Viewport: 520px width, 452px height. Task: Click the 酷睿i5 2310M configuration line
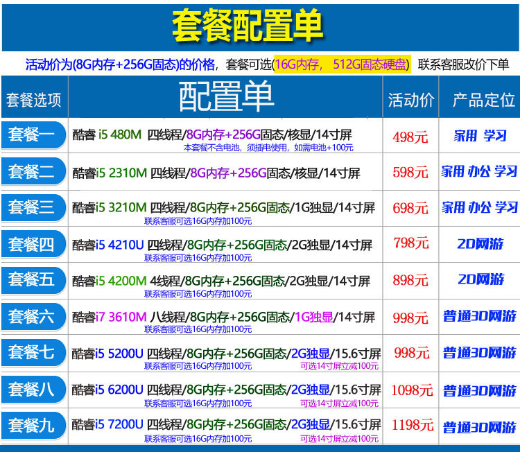point(216,173)
